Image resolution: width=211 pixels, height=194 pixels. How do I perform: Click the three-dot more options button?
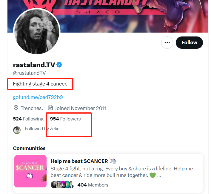[167, 43]
